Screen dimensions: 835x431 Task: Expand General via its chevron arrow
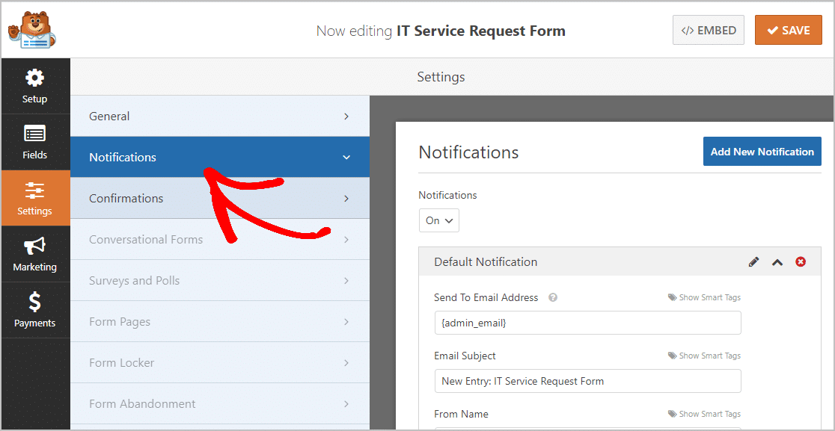[346, 116]
